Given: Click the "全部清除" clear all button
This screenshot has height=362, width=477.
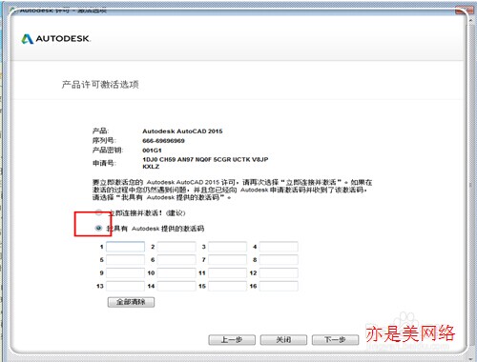Looking at the screenshot, I should tap(131, 302).
